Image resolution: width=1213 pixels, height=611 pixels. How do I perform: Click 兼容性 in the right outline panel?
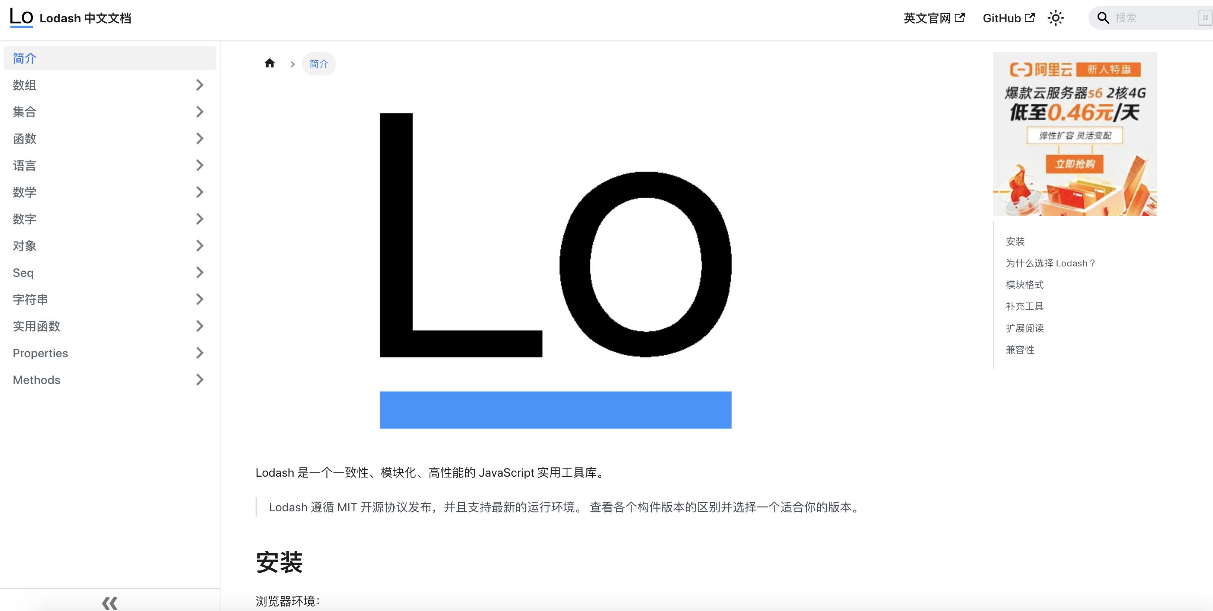click(1020, 349)
